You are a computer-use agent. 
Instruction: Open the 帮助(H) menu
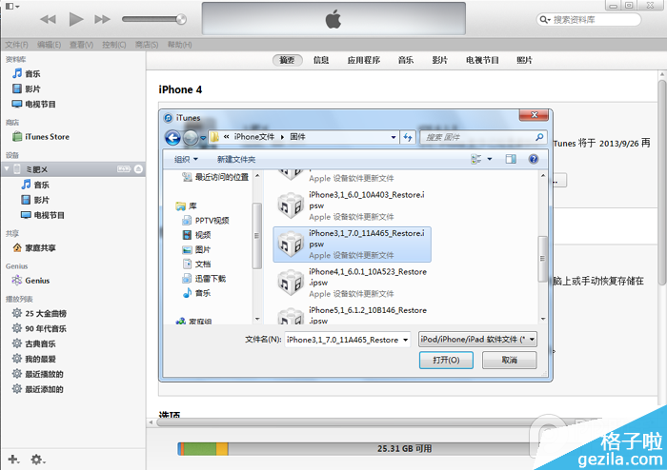179,45
